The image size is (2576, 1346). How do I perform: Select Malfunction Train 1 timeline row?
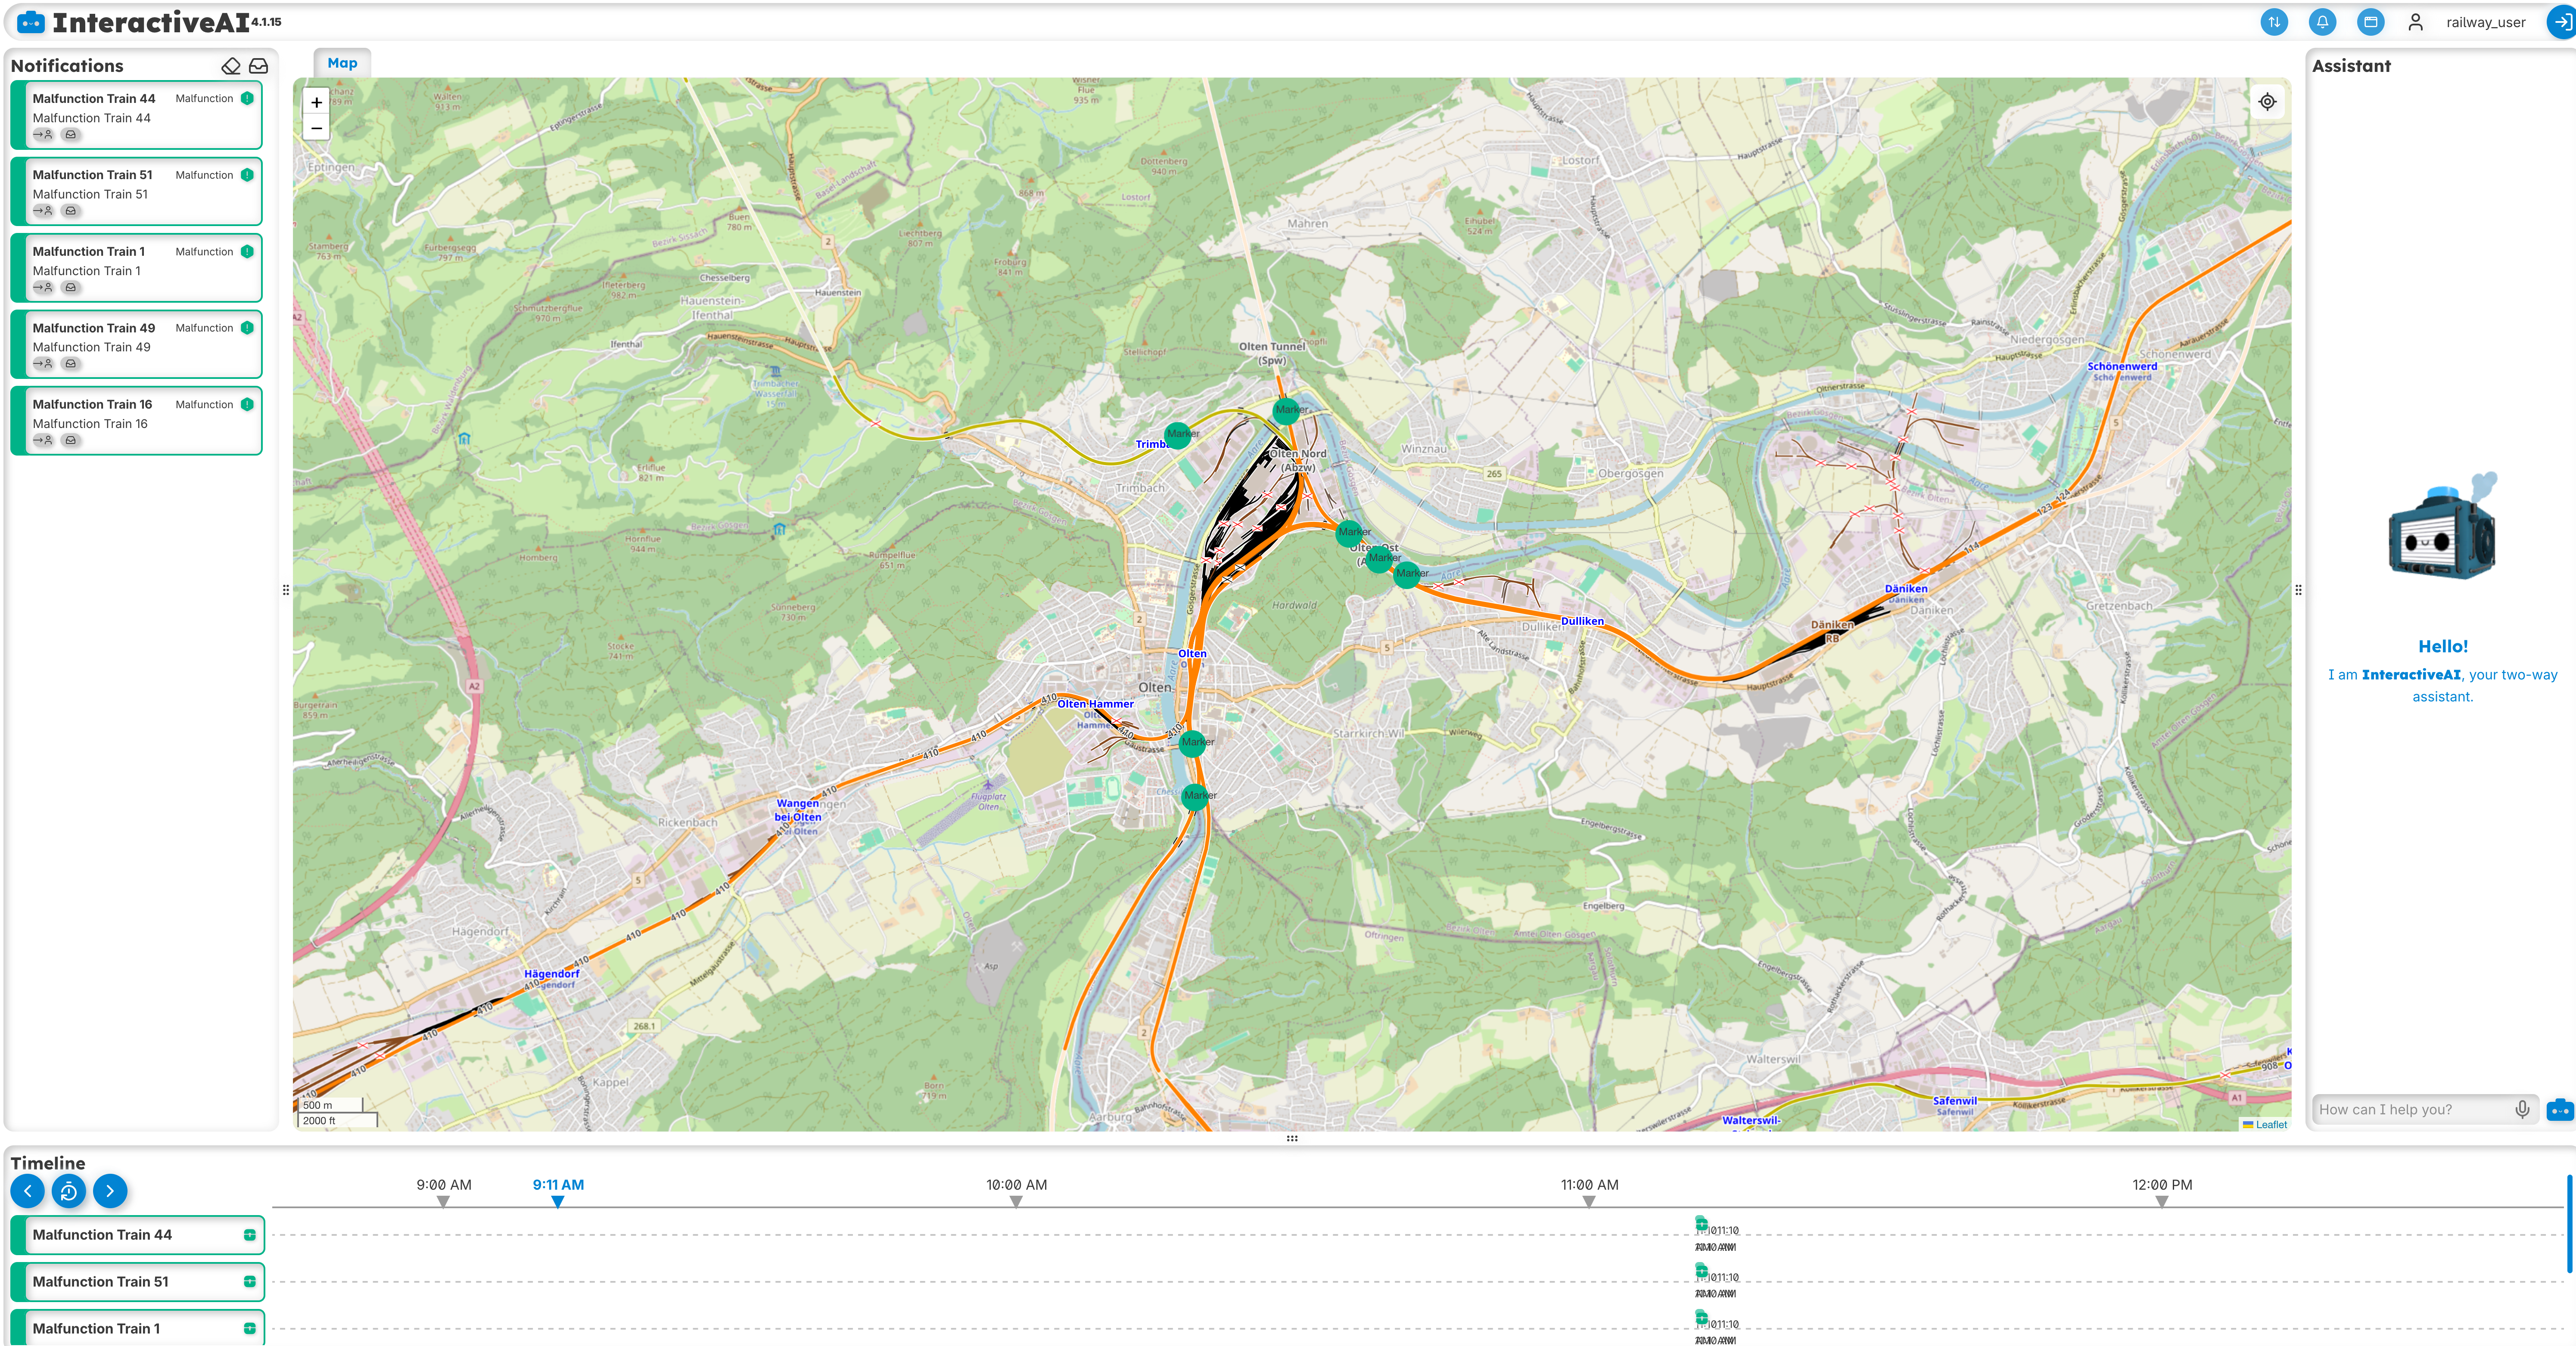pyautogui.click(x=138, y=1328)
